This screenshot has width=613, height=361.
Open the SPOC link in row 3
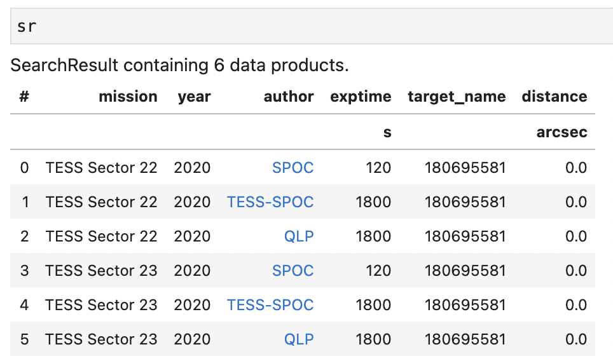293,271
